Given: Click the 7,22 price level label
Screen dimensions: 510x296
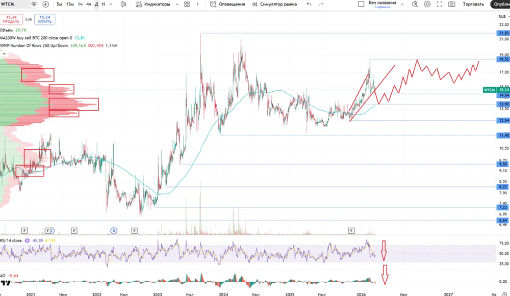Looking at the screenshot, I should click(x=503, y=207).
